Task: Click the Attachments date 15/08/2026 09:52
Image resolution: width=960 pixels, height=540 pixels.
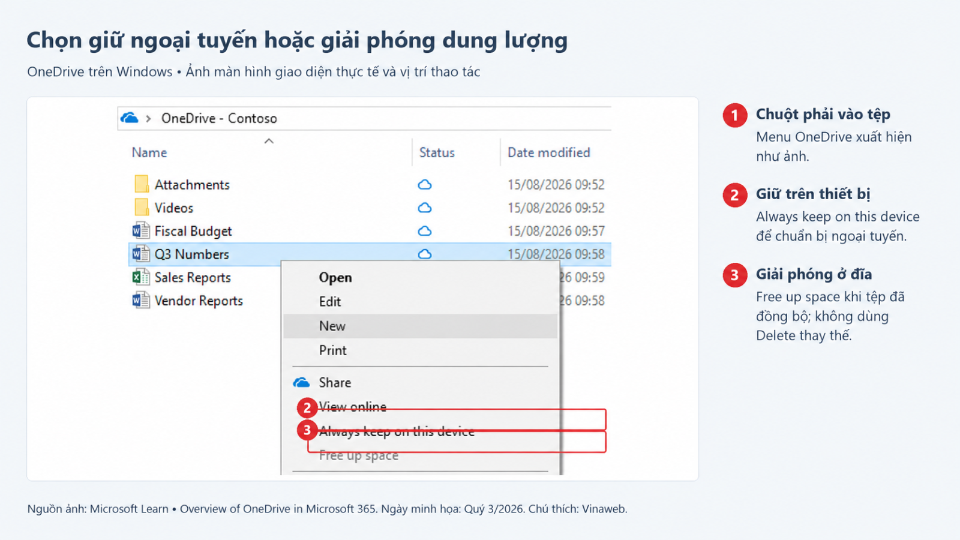Action: [556, 184]
